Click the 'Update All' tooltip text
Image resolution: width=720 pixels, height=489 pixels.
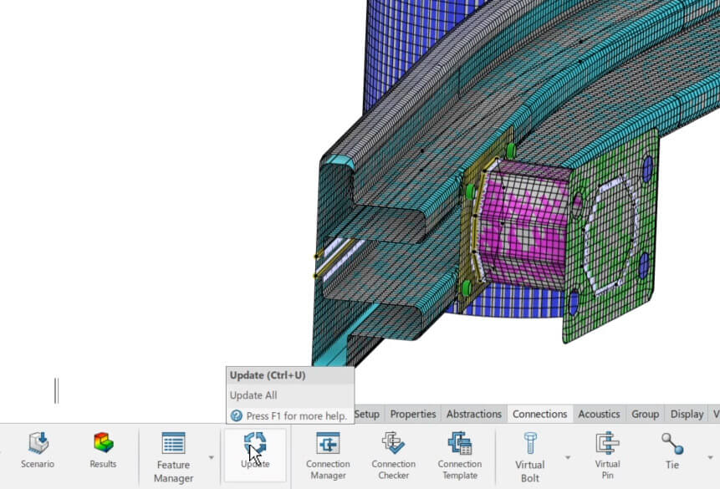(253, 395)
